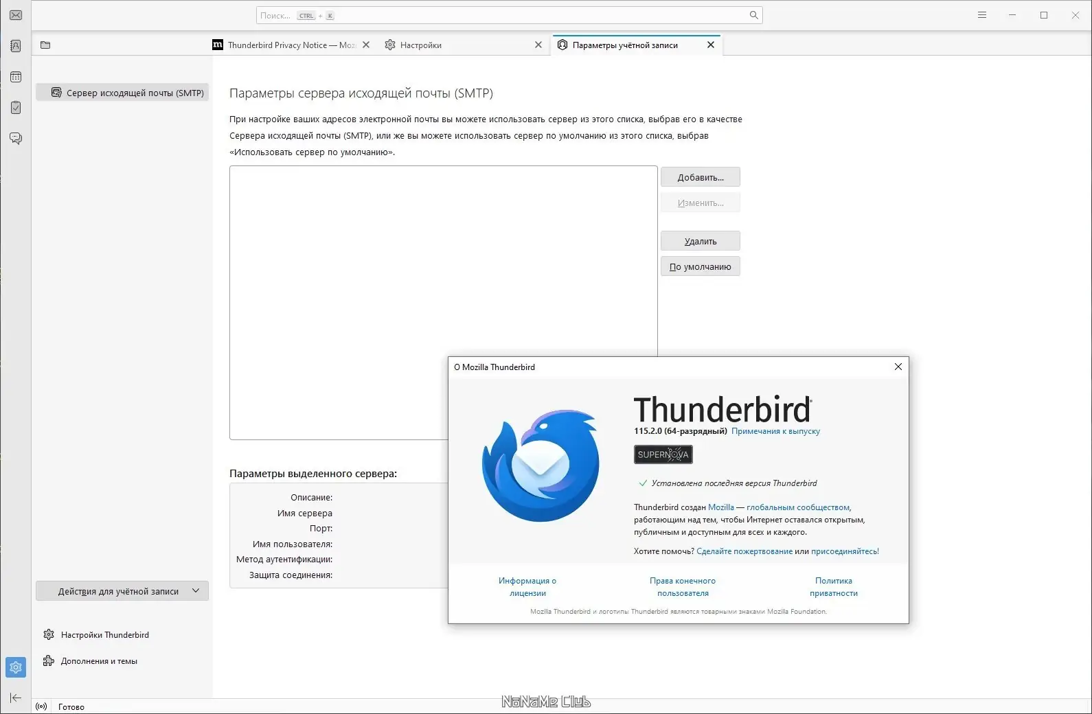Open the Address Book space
Viewport: 1092px width, 714px height.
pyautogui.click(x=16, y=46)
